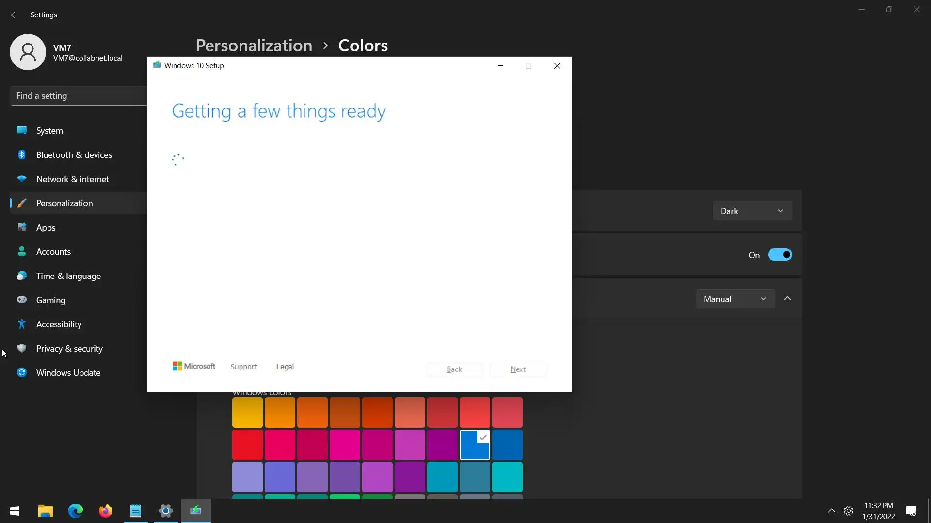Open File Explorer from the taskbar
Image resolution: width=931 pixels, height=523 pixels.
pyautogui.click(x=45, y=511)
